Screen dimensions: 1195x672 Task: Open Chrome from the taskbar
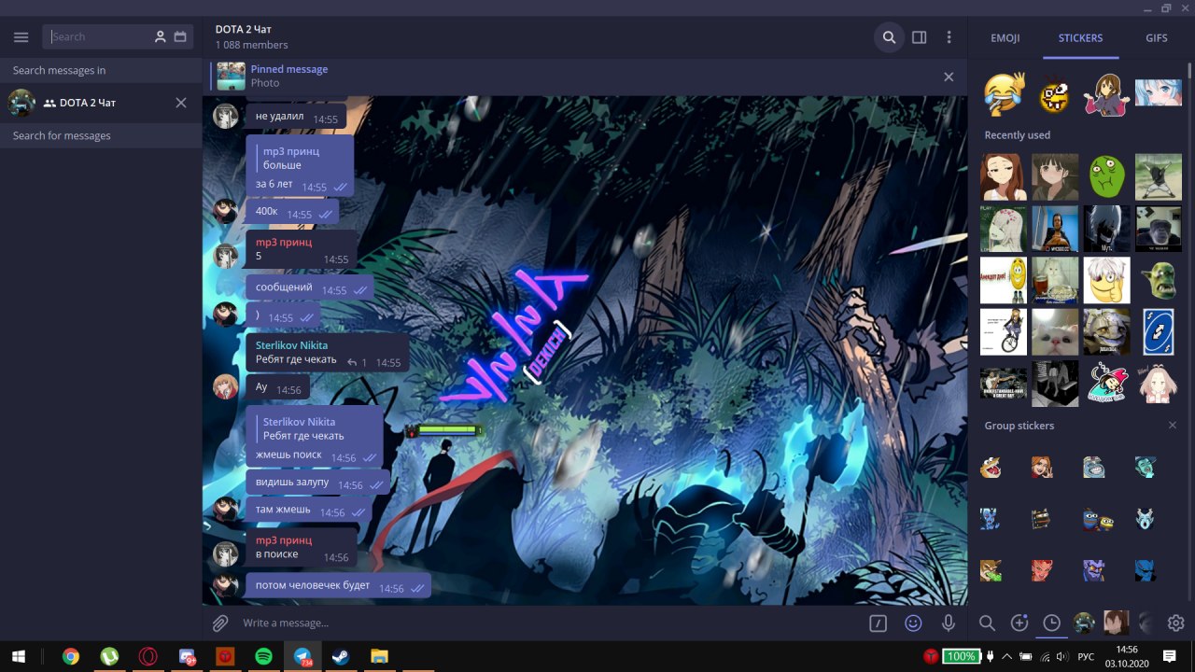71,657
